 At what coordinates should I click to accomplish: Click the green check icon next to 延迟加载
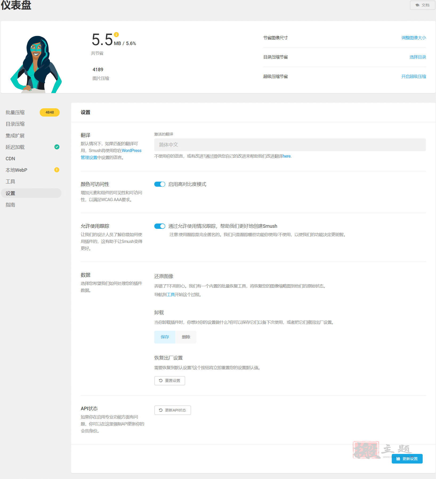[x=57, y=147]
